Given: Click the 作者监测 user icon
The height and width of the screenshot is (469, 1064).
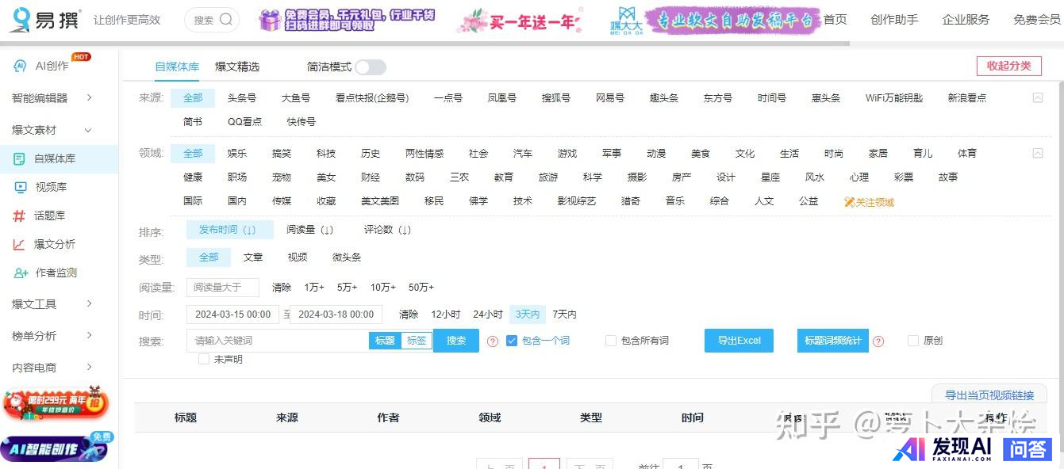Looking at the screenshot, I should pyautogui.click(x=21, y=273).
